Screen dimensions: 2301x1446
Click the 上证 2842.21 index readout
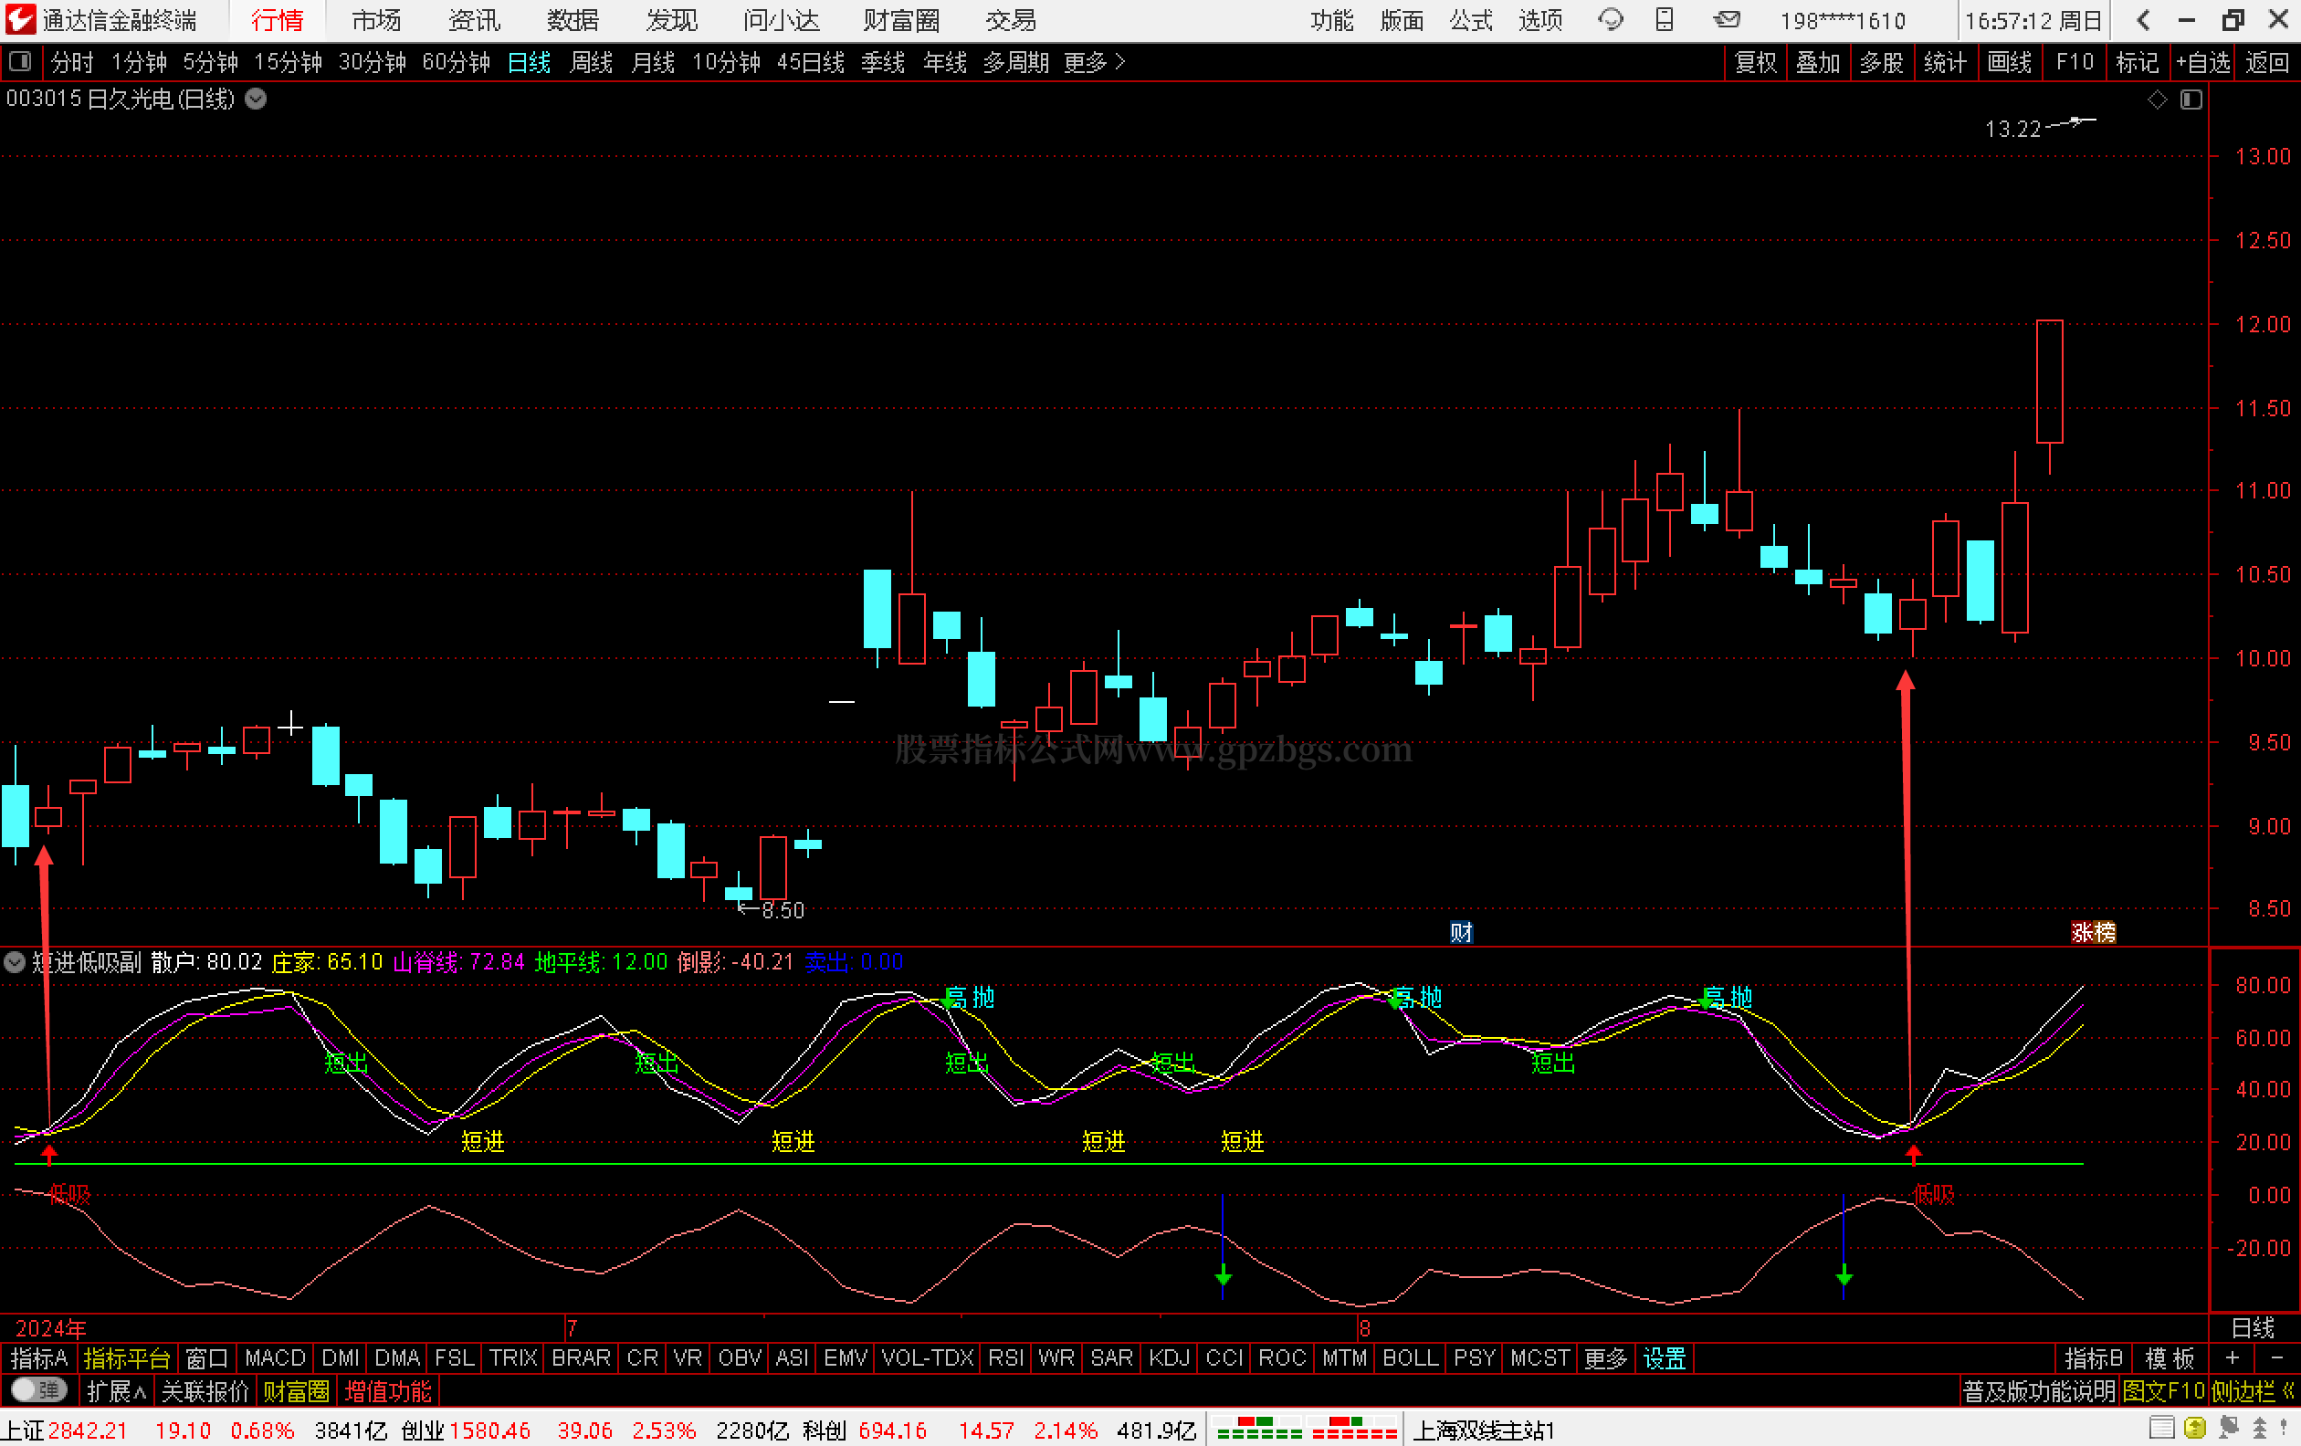click(64, 1430)
